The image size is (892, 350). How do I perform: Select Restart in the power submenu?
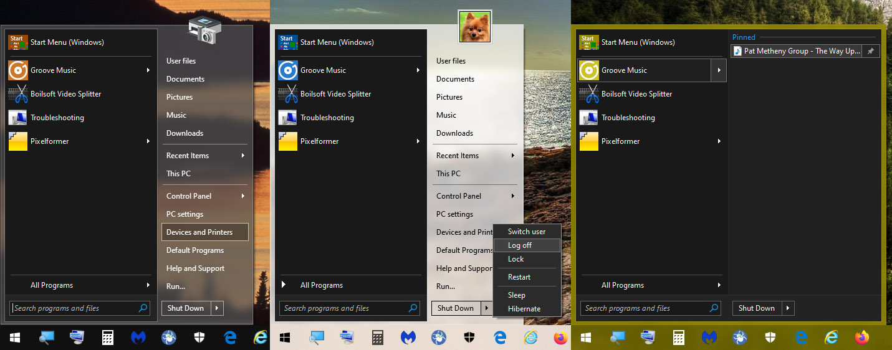[x=519, y=277]
